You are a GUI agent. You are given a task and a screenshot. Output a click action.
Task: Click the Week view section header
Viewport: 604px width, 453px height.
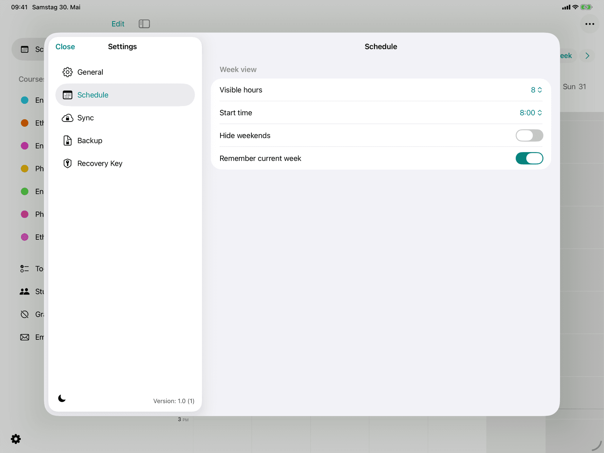pos(238,69)
